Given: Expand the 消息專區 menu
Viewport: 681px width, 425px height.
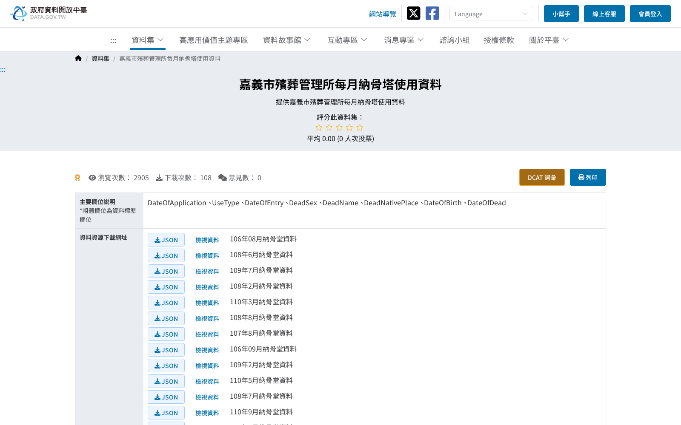Looking at the screenshot, I should [403, 40].
